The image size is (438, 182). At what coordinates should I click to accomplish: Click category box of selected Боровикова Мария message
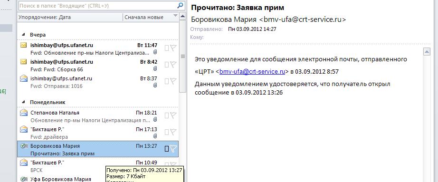(166, 149)
